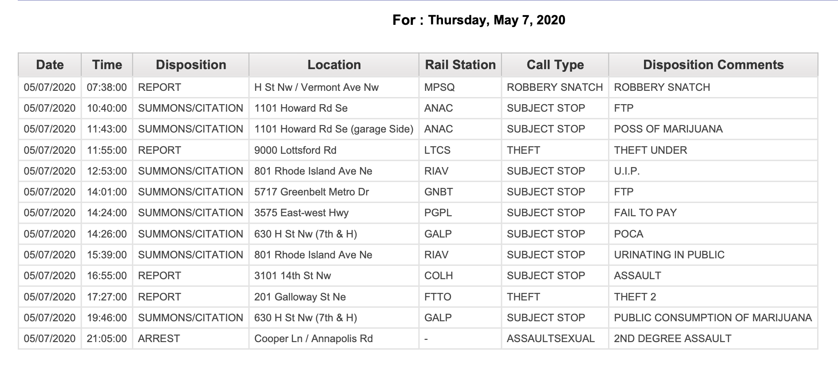Select the 9000 Lottsford Rd location cell
The height and width of the screenshot is (374, 838).
click(x=334, y=150)
